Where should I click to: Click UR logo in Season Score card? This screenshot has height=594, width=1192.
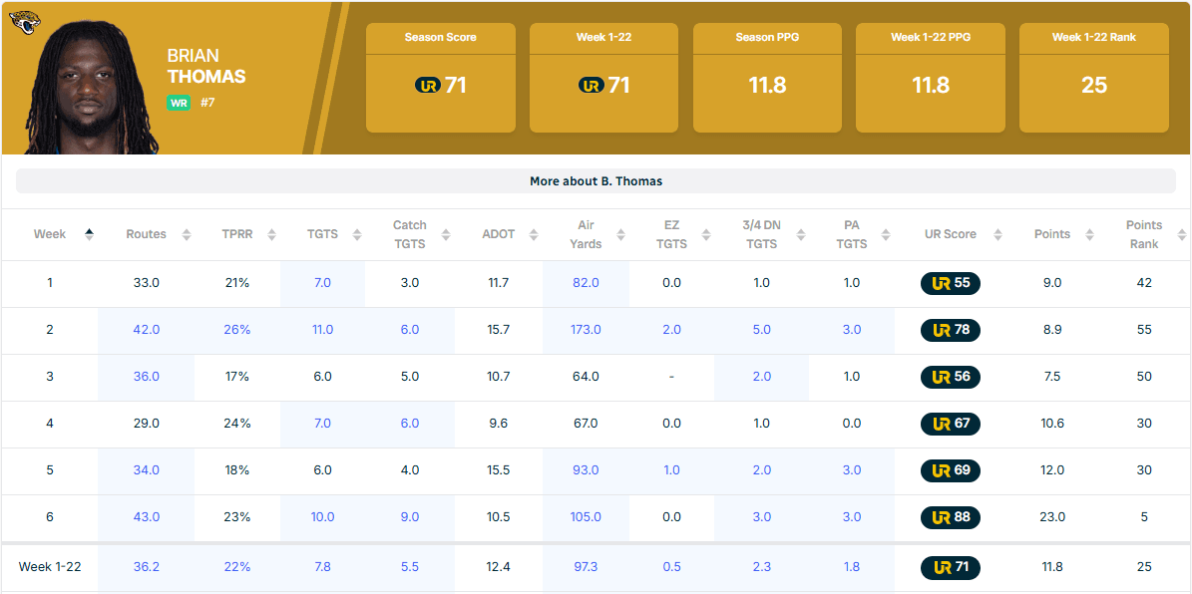click(x=427, y=86)
